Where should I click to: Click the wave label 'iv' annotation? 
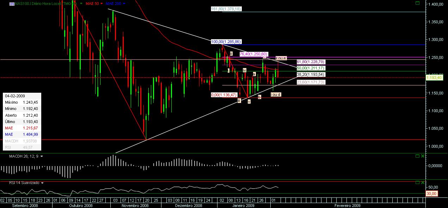point(244,70)
